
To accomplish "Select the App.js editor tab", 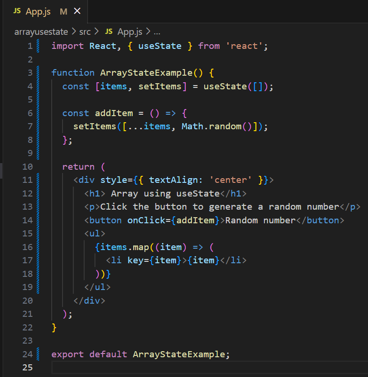I will pyautogui.click(x=45, y=11).
